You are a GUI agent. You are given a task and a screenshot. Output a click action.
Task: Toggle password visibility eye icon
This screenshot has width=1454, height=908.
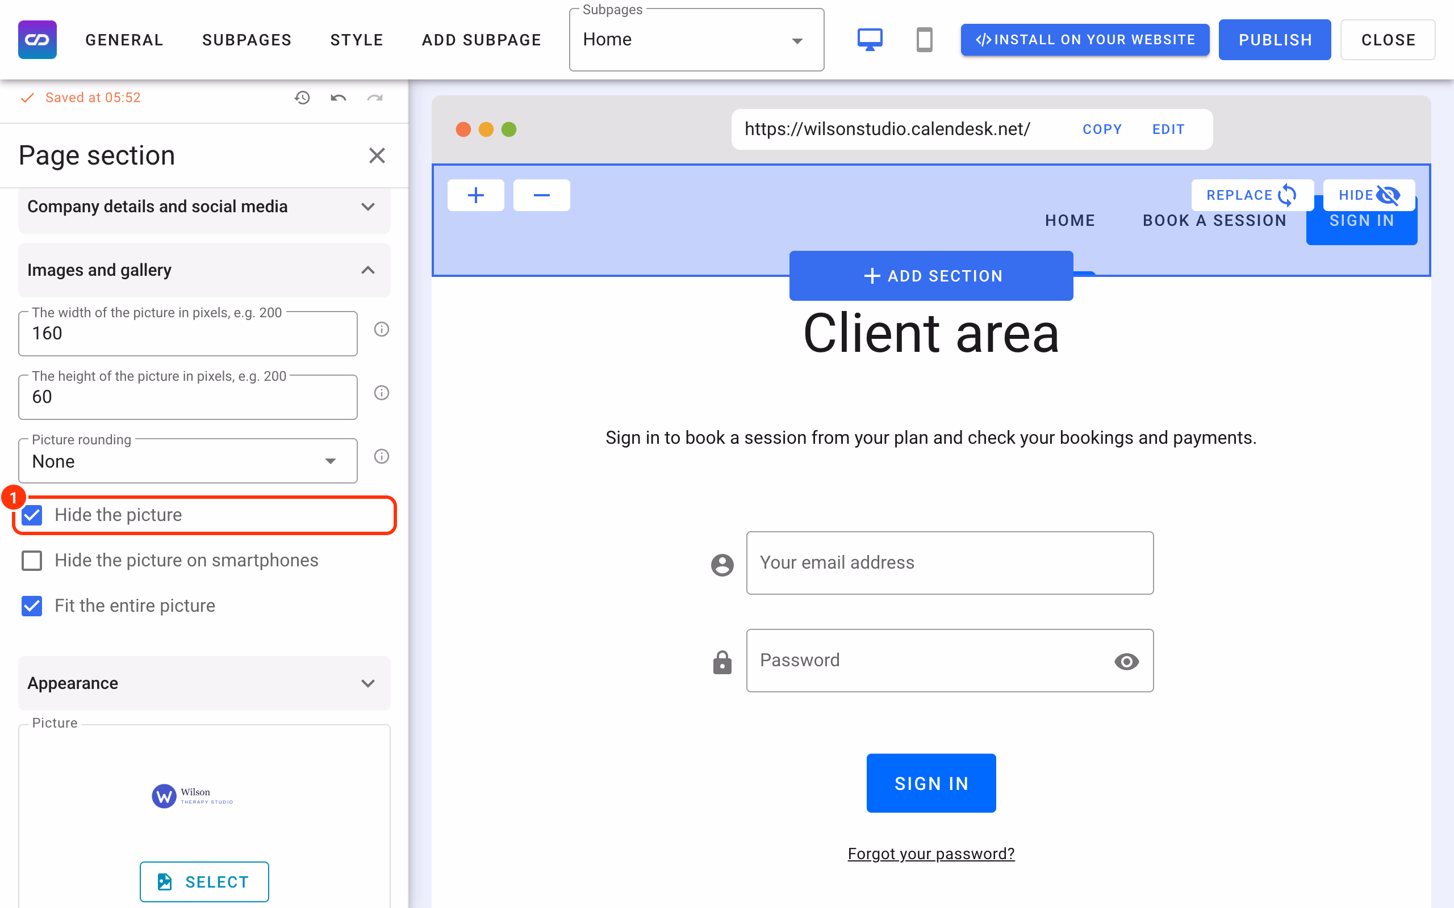coord(1126,661)
